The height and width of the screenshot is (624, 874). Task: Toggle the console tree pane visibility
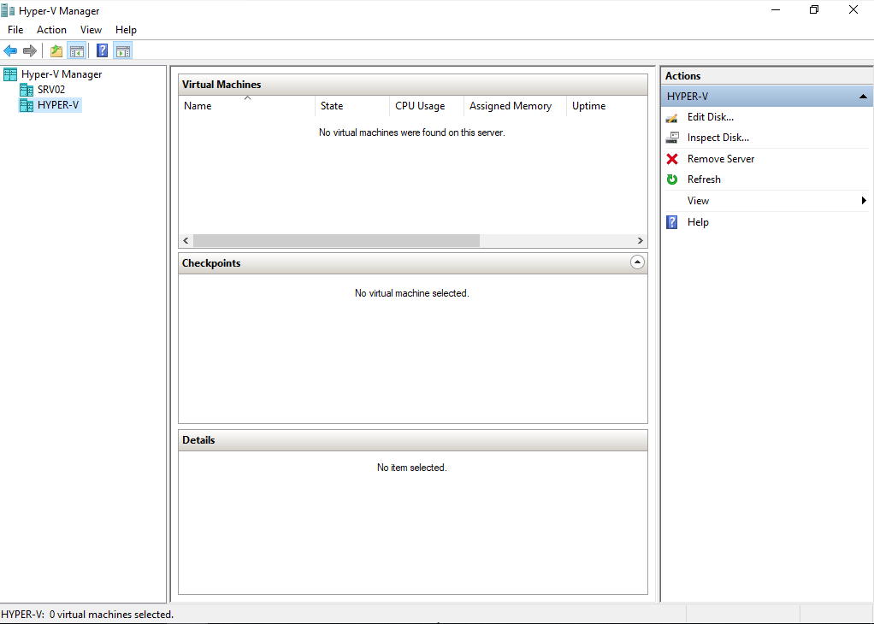[x=77, y=50]
